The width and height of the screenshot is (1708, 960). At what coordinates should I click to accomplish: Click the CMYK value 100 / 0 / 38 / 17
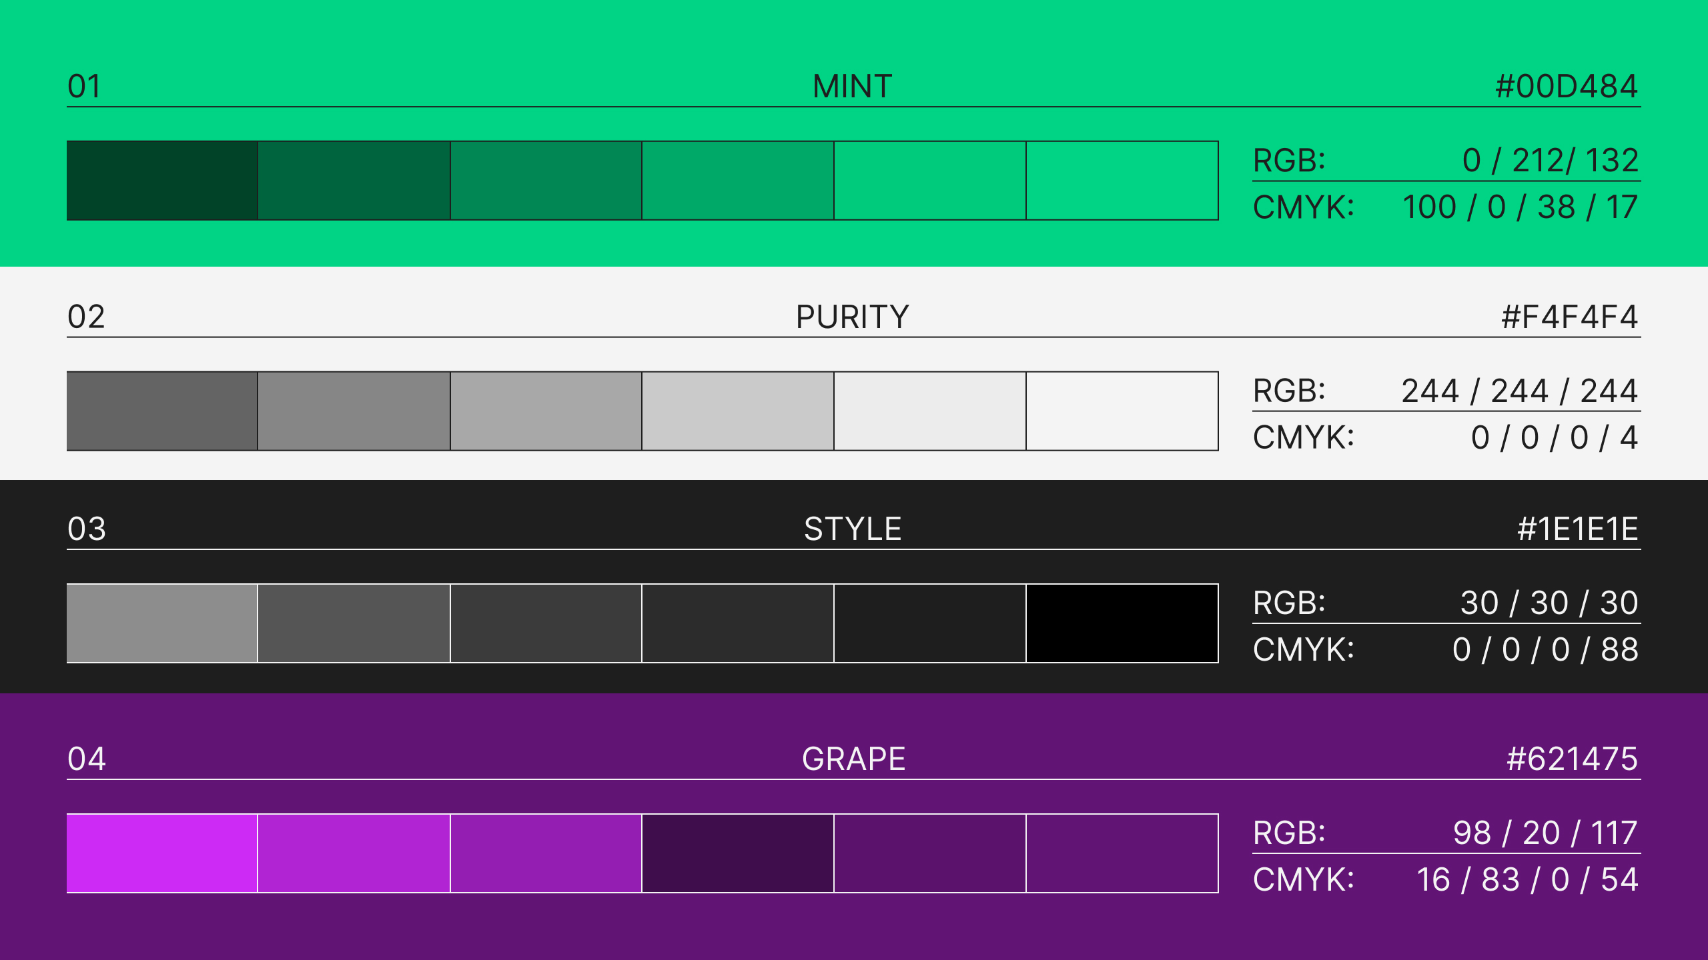pos(1520,207)
